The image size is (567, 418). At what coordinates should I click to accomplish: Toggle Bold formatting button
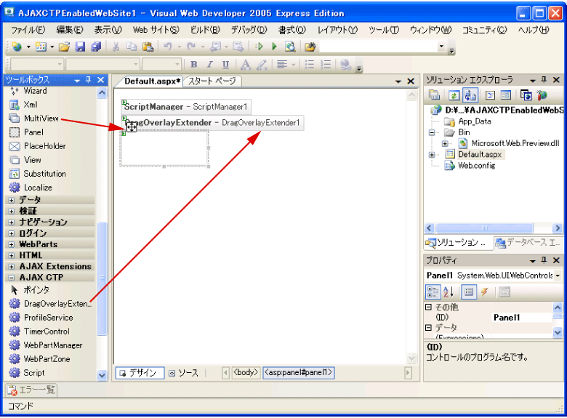tap(194, 65)
